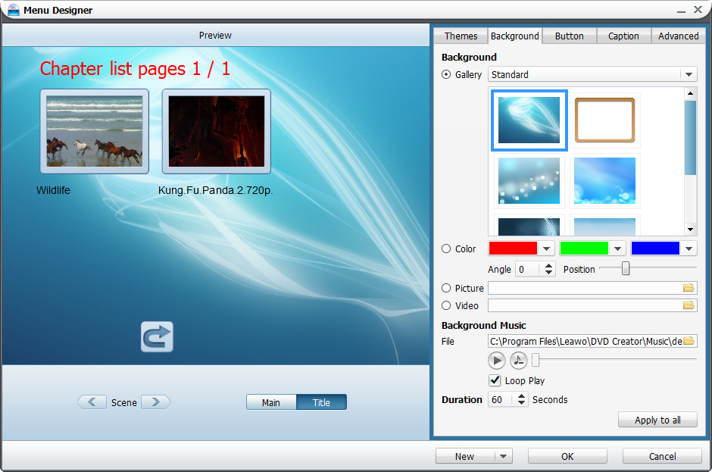Expand the Standard gallery dropdown
The image size is (712, 472).
point(688,75)
